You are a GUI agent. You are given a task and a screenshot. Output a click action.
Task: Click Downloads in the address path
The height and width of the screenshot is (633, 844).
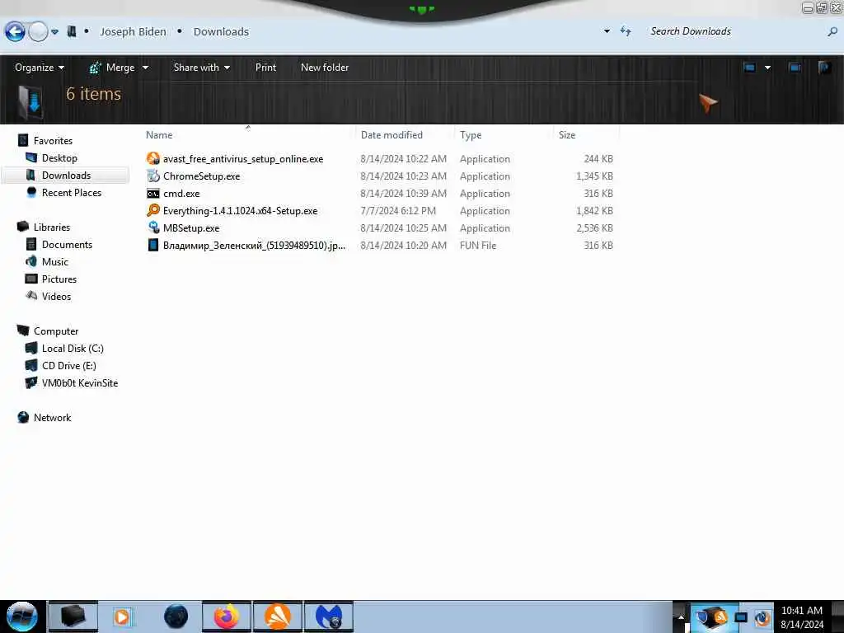[221, 32]
